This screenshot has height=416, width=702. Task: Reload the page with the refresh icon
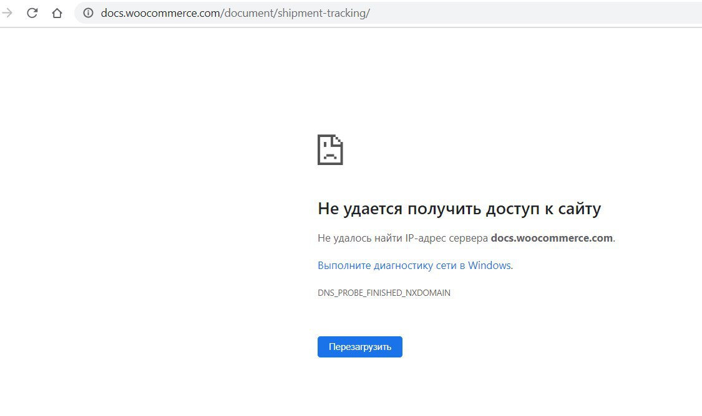[x=32, y=13]
